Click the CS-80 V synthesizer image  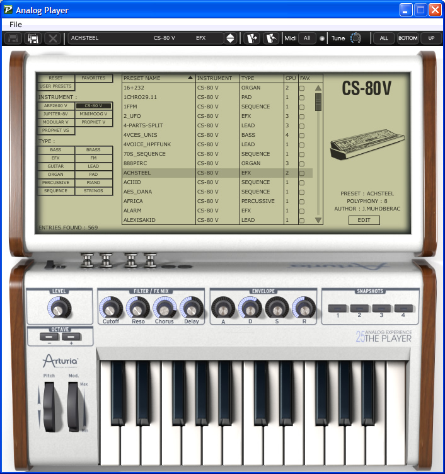[x=367, y=144]
